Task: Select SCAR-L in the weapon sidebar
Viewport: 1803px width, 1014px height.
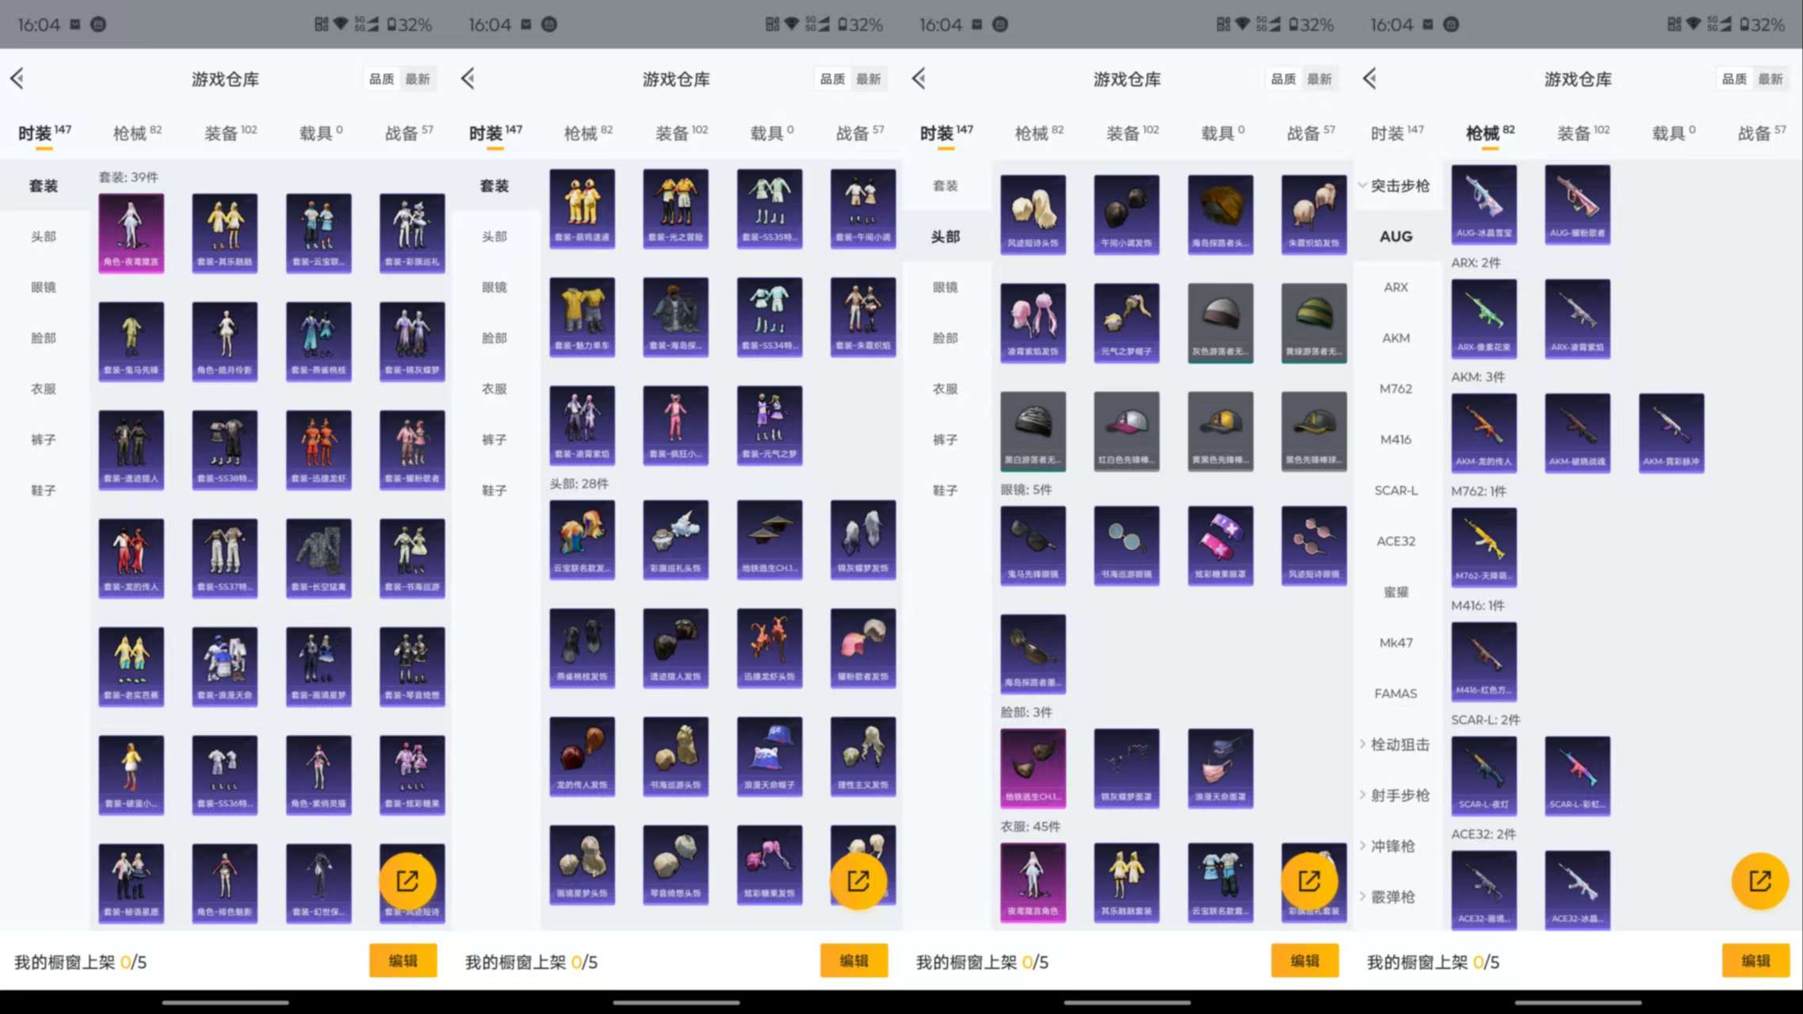Action: coord(1396,490)
